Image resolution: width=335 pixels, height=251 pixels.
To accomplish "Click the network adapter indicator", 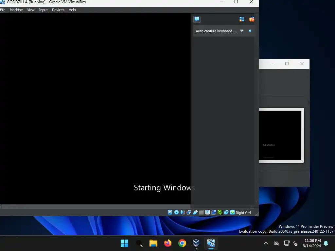I will coord(189,212).
